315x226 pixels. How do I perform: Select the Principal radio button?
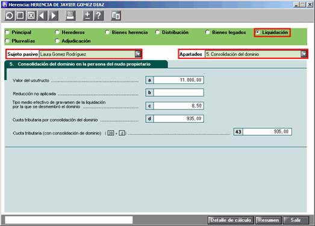coord(7,32)
